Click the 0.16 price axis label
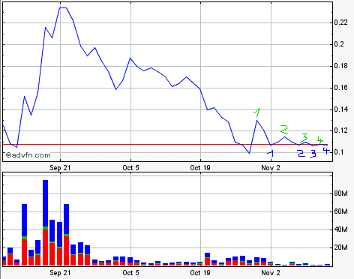Screen dimensions: 354x279 [340, 88]
